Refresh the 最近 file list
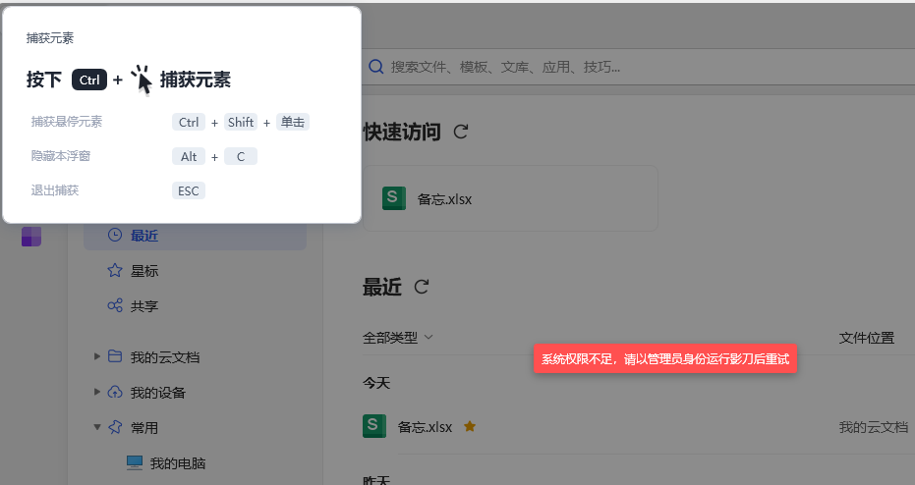The image size is (915, 485). click(422, 287)
